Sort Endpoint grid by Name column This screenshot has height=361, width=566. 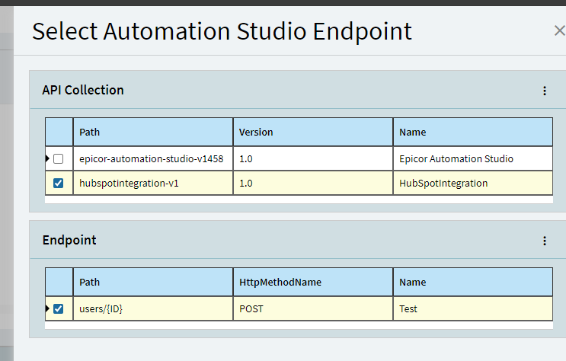[473, 283]
